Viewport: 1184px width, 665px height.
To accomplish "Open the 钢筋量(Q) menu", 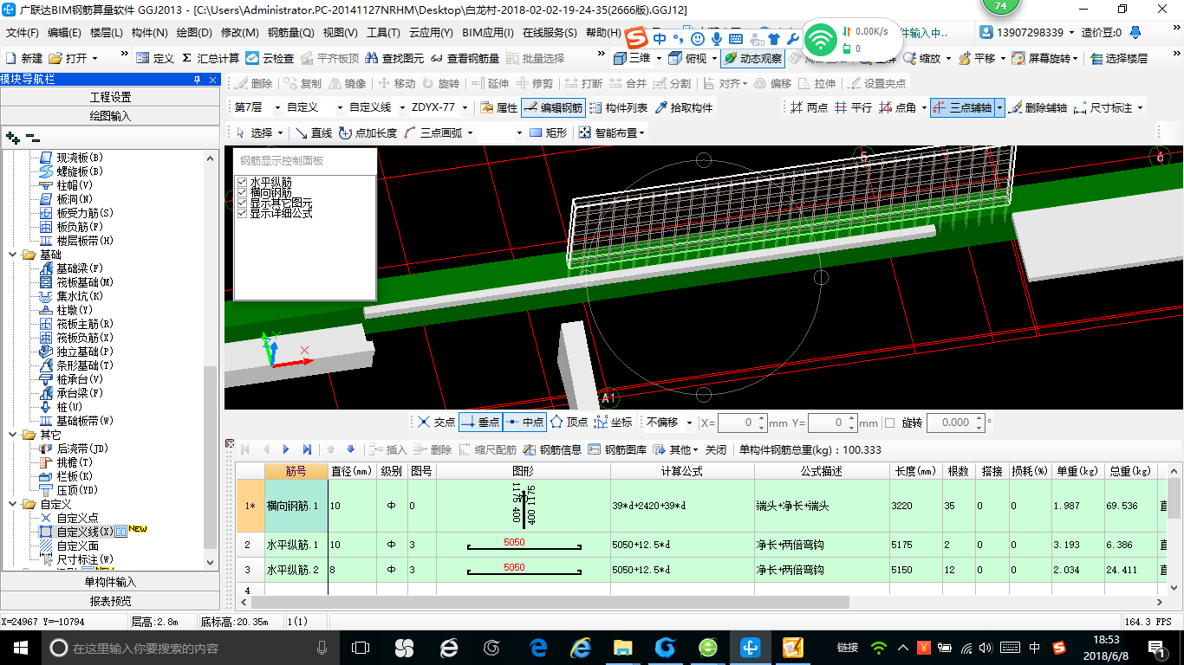I will tap(290, 33).
